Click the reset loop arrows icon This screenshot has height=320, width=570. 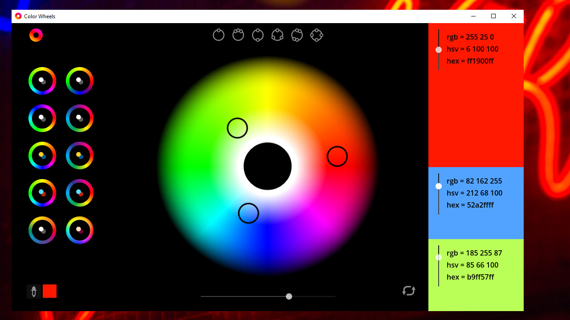click(408, 291)
